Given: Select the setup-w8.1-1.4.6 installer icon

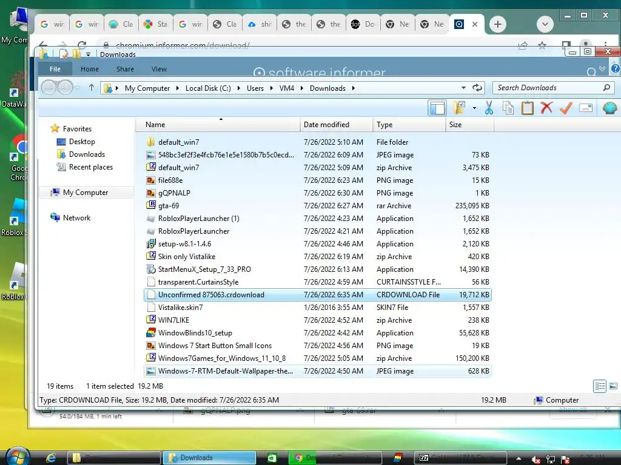Looking at the screenshot, I should click(150, 243).
